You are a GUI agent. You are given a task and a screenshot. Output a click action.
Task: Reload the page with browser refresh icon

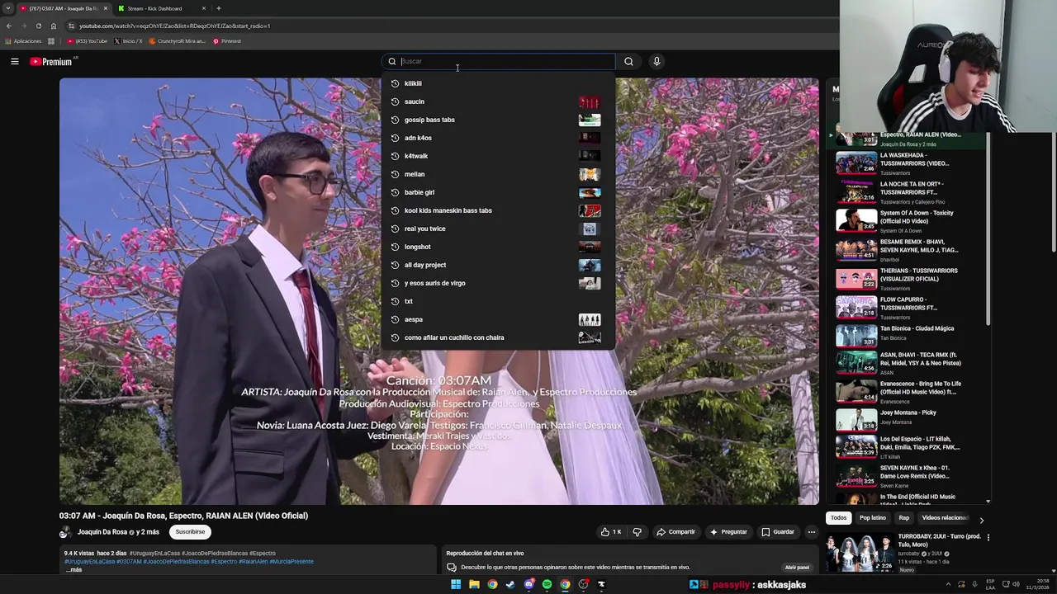tap(38, 26)
